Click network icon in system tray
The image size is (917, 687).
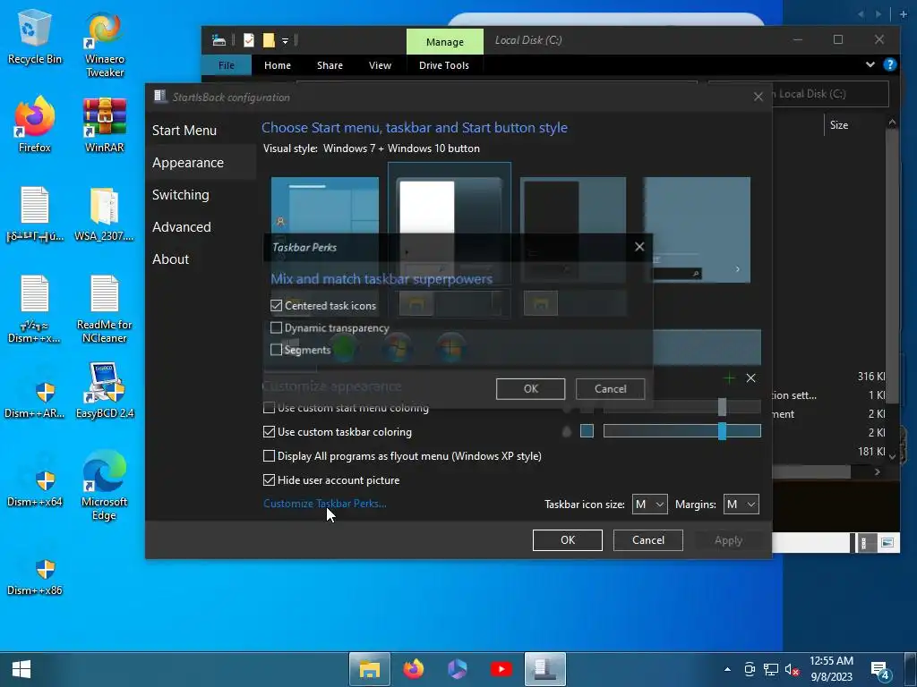pyautogui.click(x=771, y=670)
